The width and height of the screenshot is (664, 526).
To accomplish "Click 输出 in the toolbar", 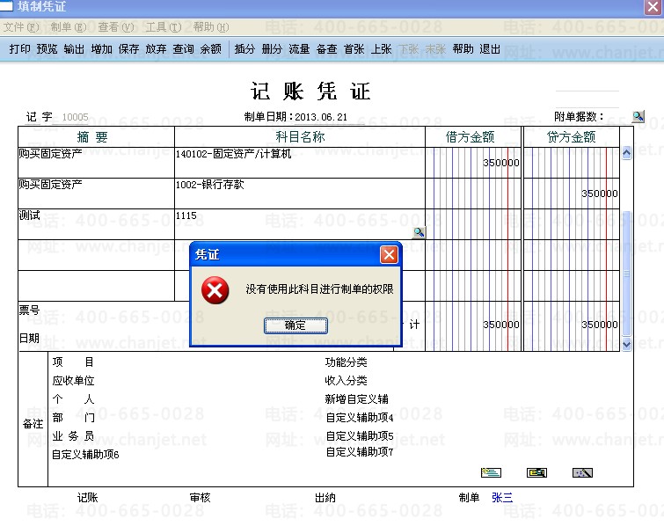I will (74, 49).
